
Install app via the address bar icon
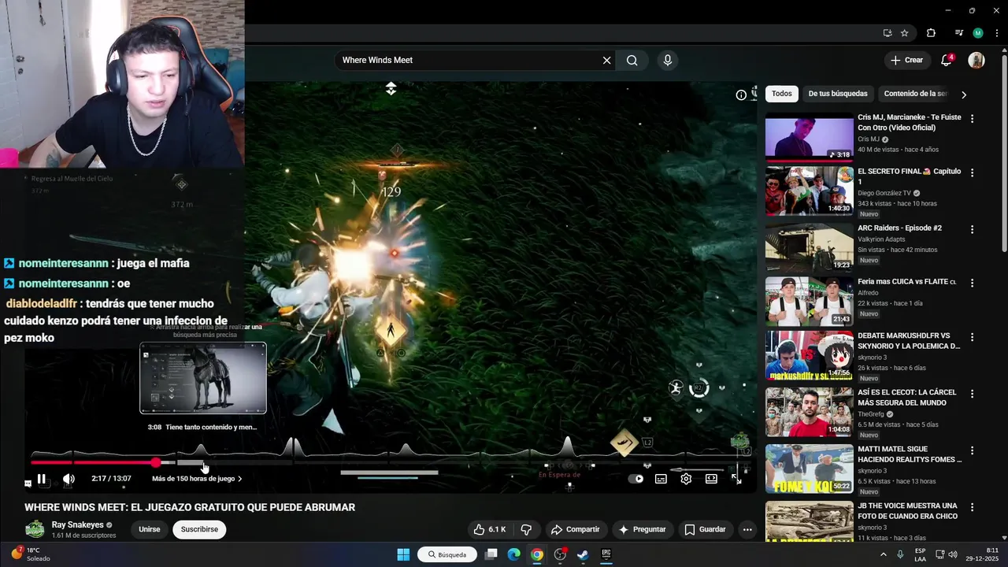coord(888,33)
